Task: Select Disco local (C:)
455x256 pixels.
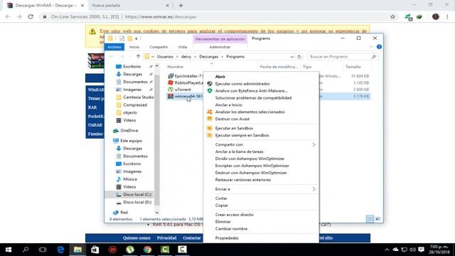Action: click(x=137, y=194)
